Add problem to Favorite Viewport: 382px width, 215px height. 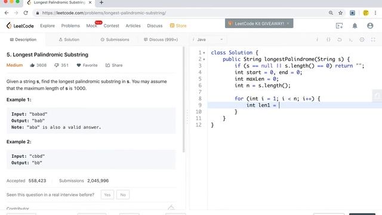click(x=87, y=65)
